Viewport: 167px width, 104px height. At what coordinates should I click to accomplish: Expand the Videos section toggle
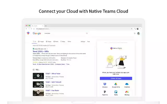(x=34, y=70)
